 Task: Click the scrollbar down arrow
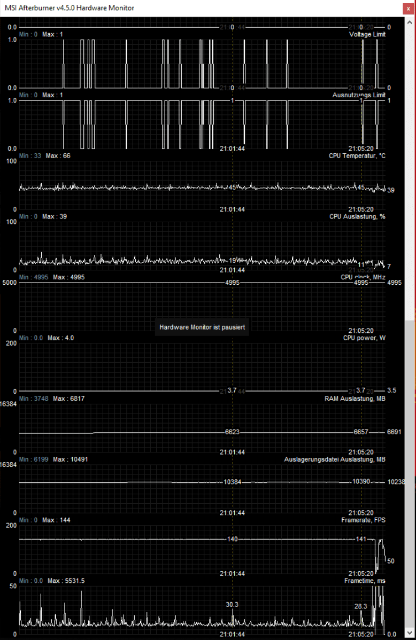click(410, 632)
